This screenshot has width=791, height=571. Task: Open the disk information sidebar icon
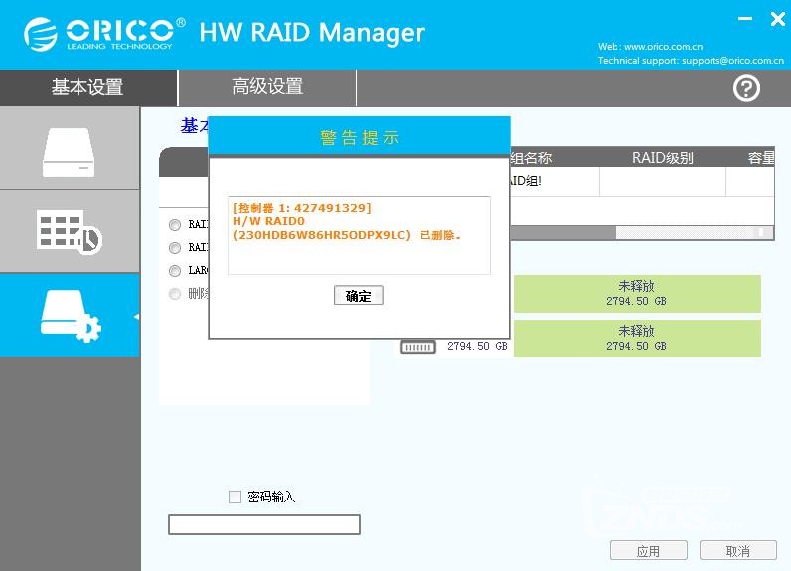[x=69, y=149]
